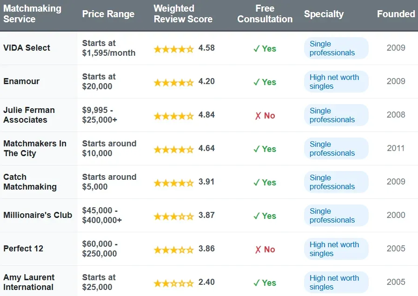Sort the table by Founded header
The width and height of the screenshot is (418, 296).
click(x=396, y=14)
